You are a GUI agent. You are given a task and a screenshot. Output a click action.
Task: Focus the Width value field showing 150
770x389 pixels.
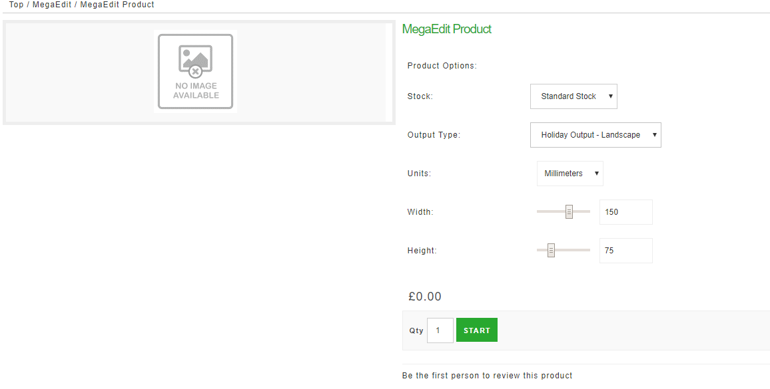click(625, 212)
